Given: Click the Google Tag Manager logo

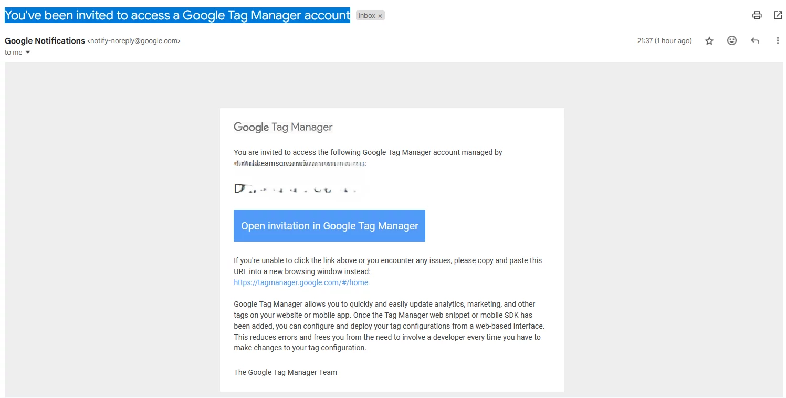Looking at the screenshot, I should tap(283, 127).
